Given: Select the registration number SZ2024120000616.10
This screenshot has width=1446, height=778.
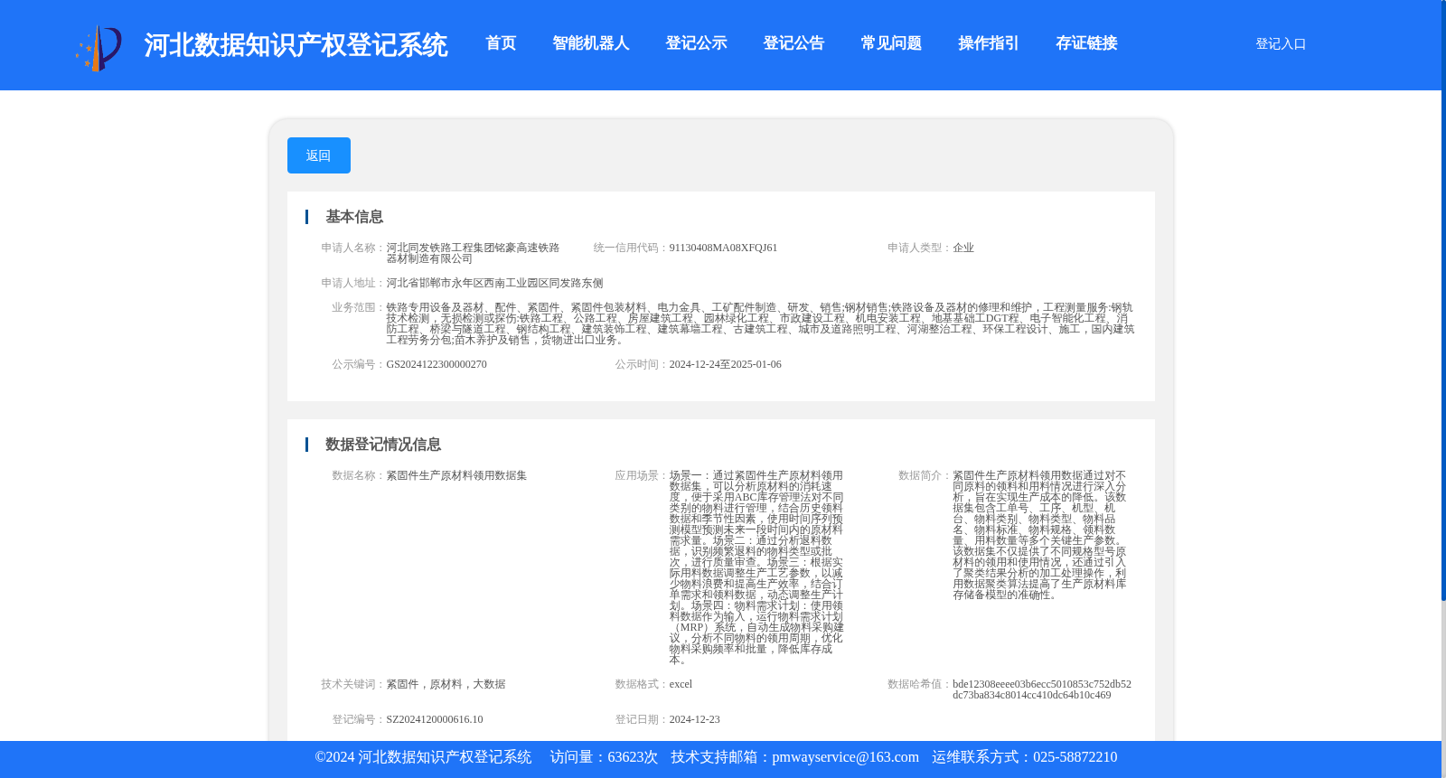Looking at the screenshot, I should (x=435, y=719).
